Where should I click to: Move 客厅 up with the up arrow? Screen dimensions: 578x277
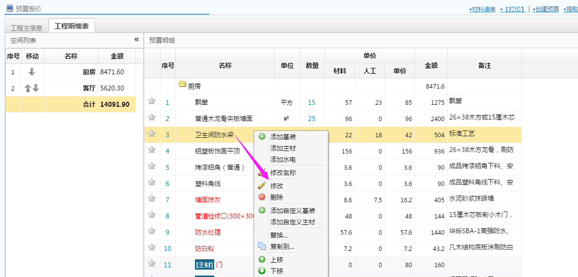pyautogui.click(x=28, y=89)
